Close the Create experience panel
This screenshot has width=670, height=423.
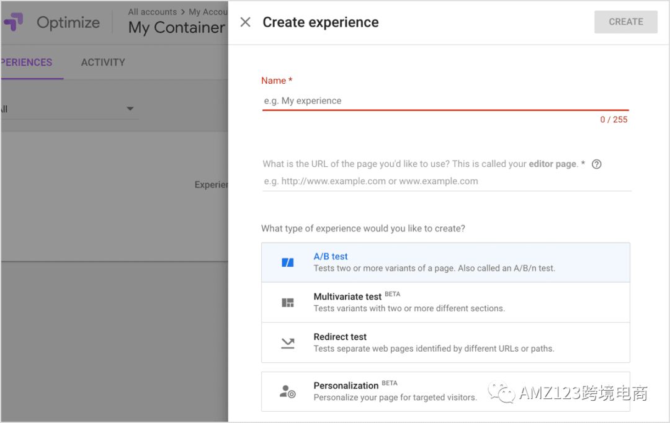point(245,22)
